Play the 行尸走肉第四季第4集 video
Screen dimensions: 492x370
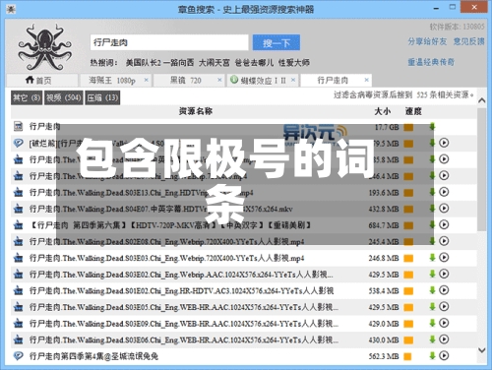(444, 355)
